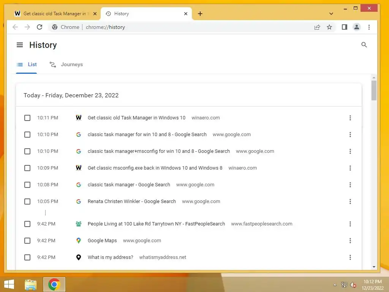
Task: Click the FastPeopleSearch favicon in history
Action: coord(78,224)
